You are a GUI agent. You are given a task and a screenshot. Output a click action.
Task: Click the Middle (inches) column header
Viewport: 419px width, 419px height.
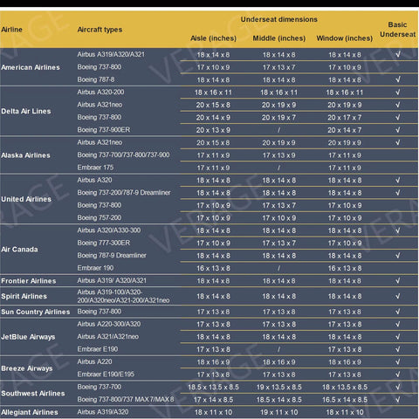(279, 38)
